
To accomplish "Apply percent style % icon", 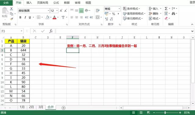I will [114, 14].
